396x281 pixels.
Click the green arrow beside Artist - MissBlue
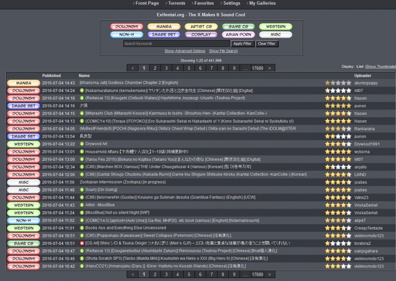coord(82,205)
